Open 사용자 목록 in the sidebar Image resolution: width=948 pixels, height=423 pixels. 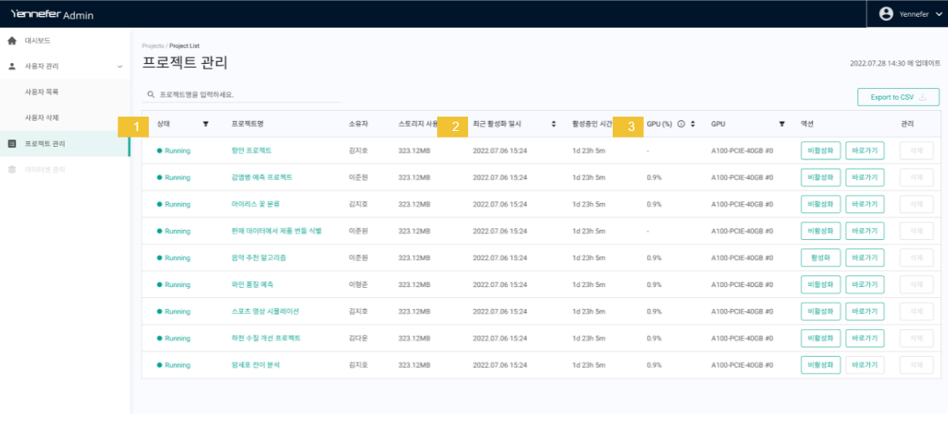[x=42, y=91]
